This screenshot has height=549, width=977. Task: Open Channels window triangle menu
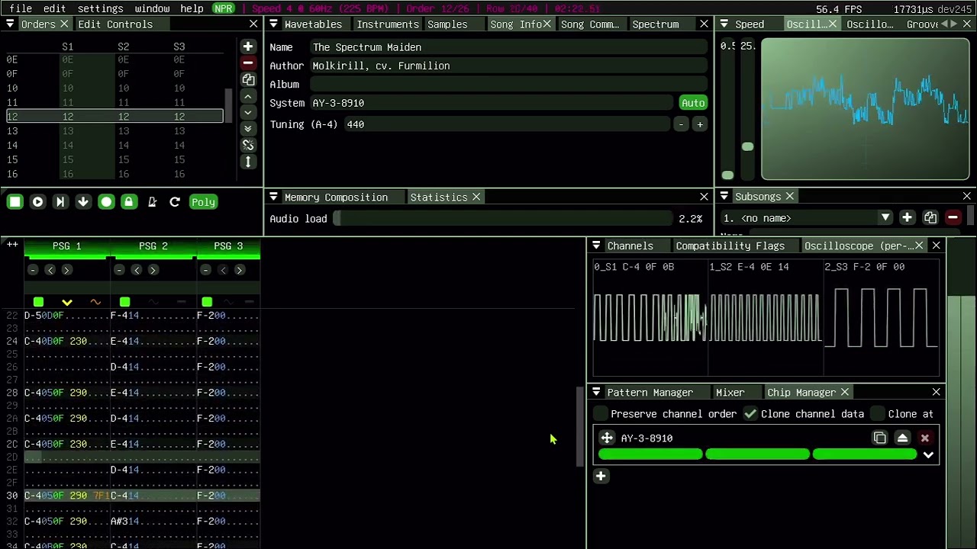click(x=596, y=246)
